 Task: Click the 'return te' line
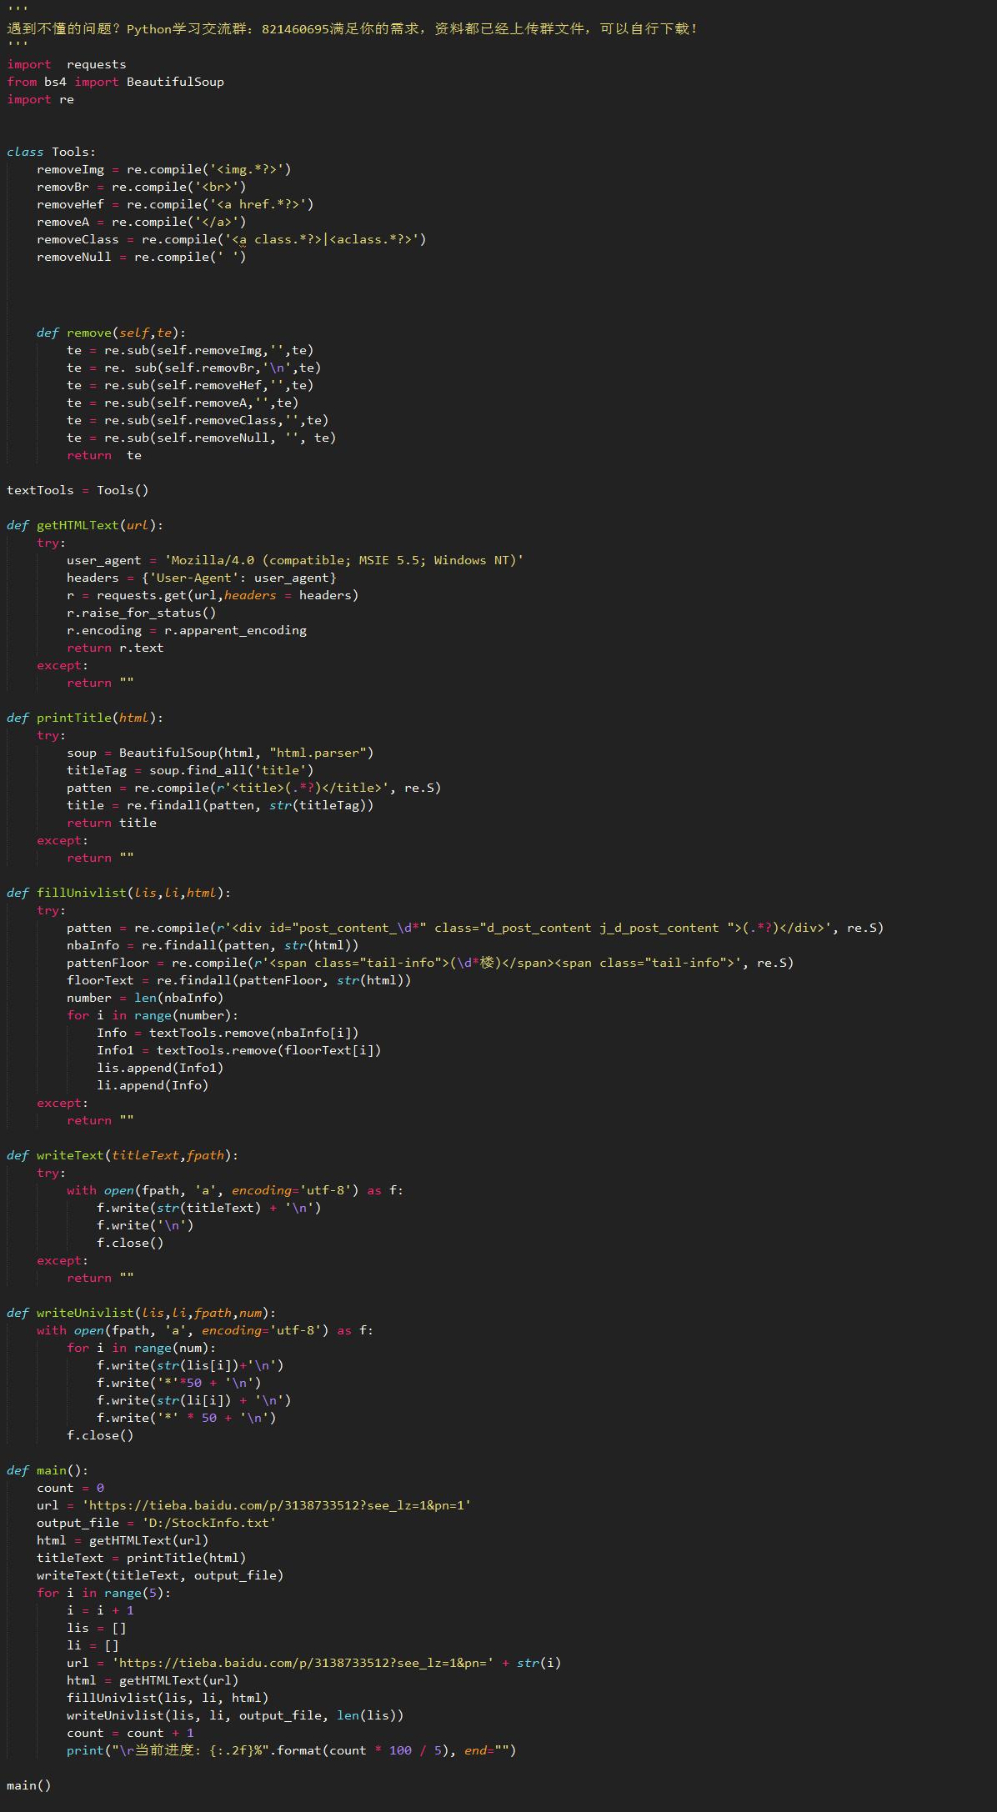coord(104,455)
